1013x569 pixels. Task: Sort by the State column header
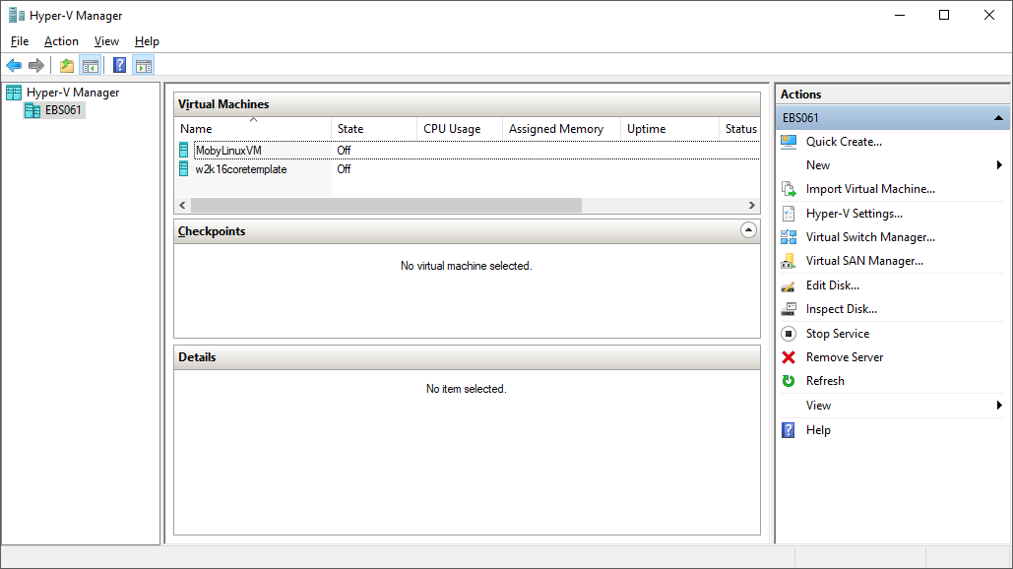[374, 129]
